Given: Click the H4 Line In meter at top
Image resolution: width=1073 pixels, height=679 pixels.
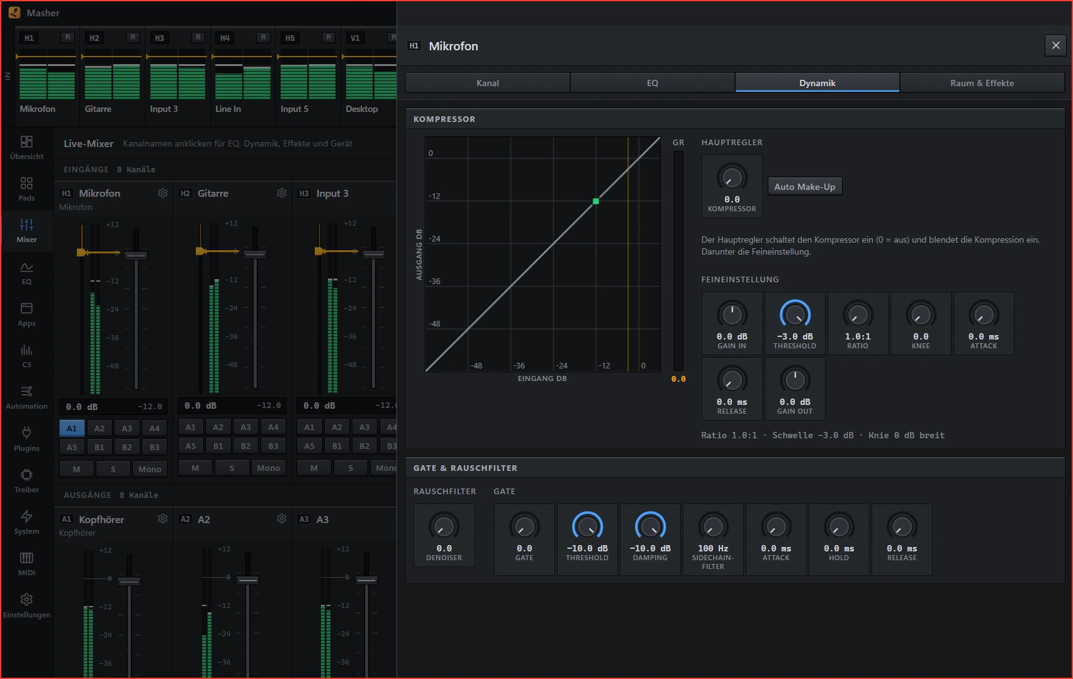Looking at the screenshot, I should (242, 74).
